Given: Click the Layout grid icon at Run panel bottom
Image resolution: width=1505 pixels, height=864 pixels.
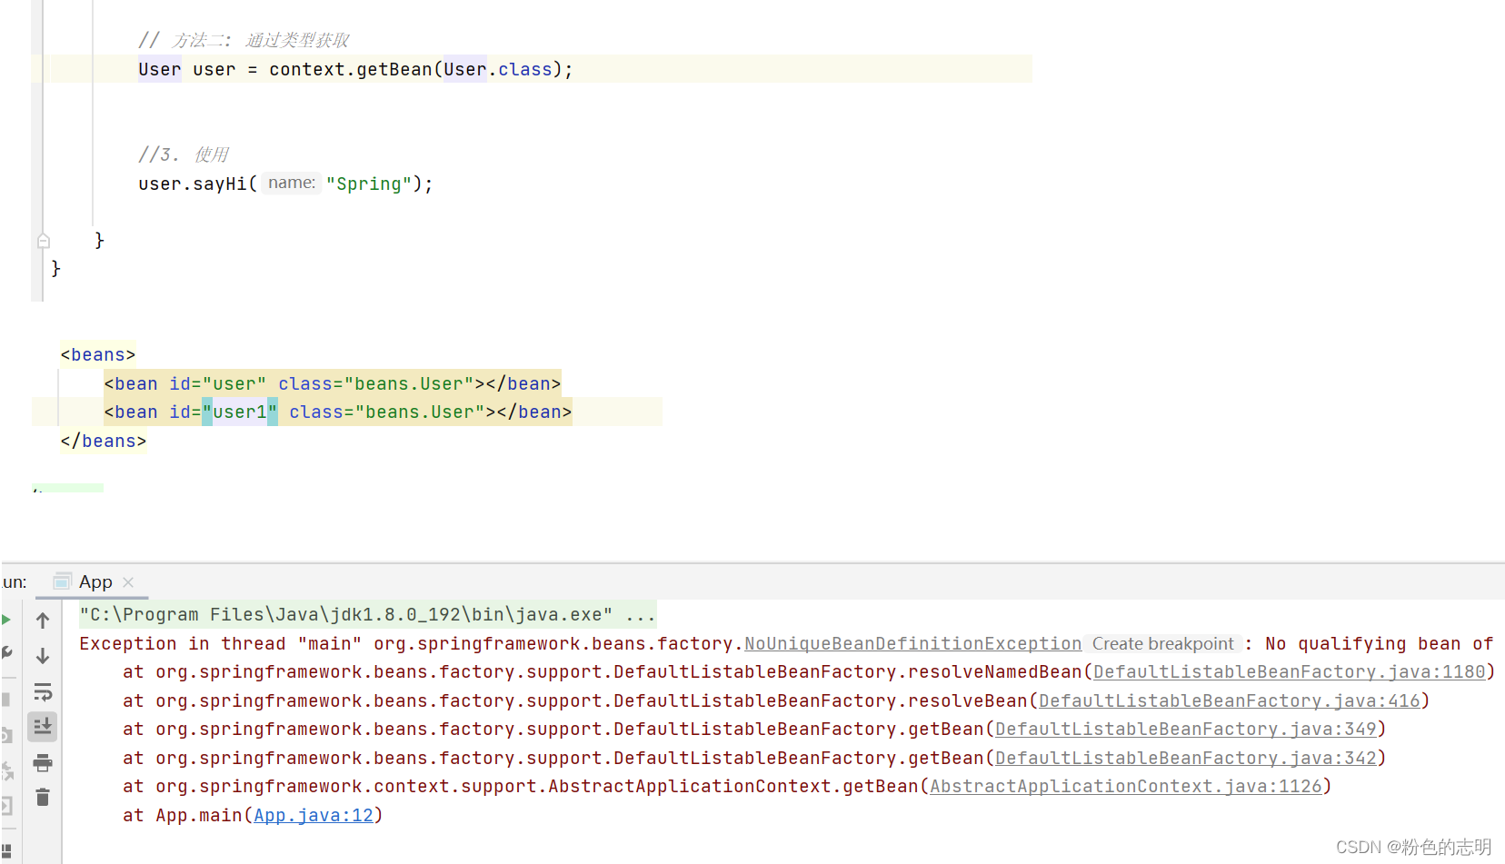Looking at the screenshot, I should 6,851.
